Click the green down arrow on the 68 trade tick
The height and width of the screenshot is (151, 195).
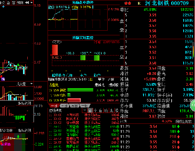[x=178, y=127]
